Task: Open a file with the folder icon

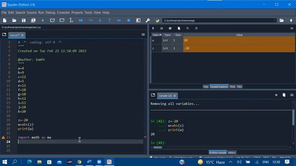Action: click(x=14, y=20)
